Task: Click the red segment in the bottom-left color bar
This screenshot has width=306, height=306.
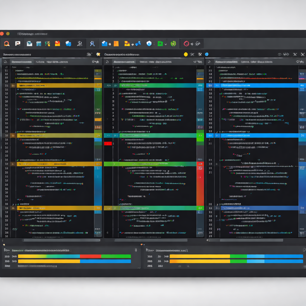Action: (90, 256)
